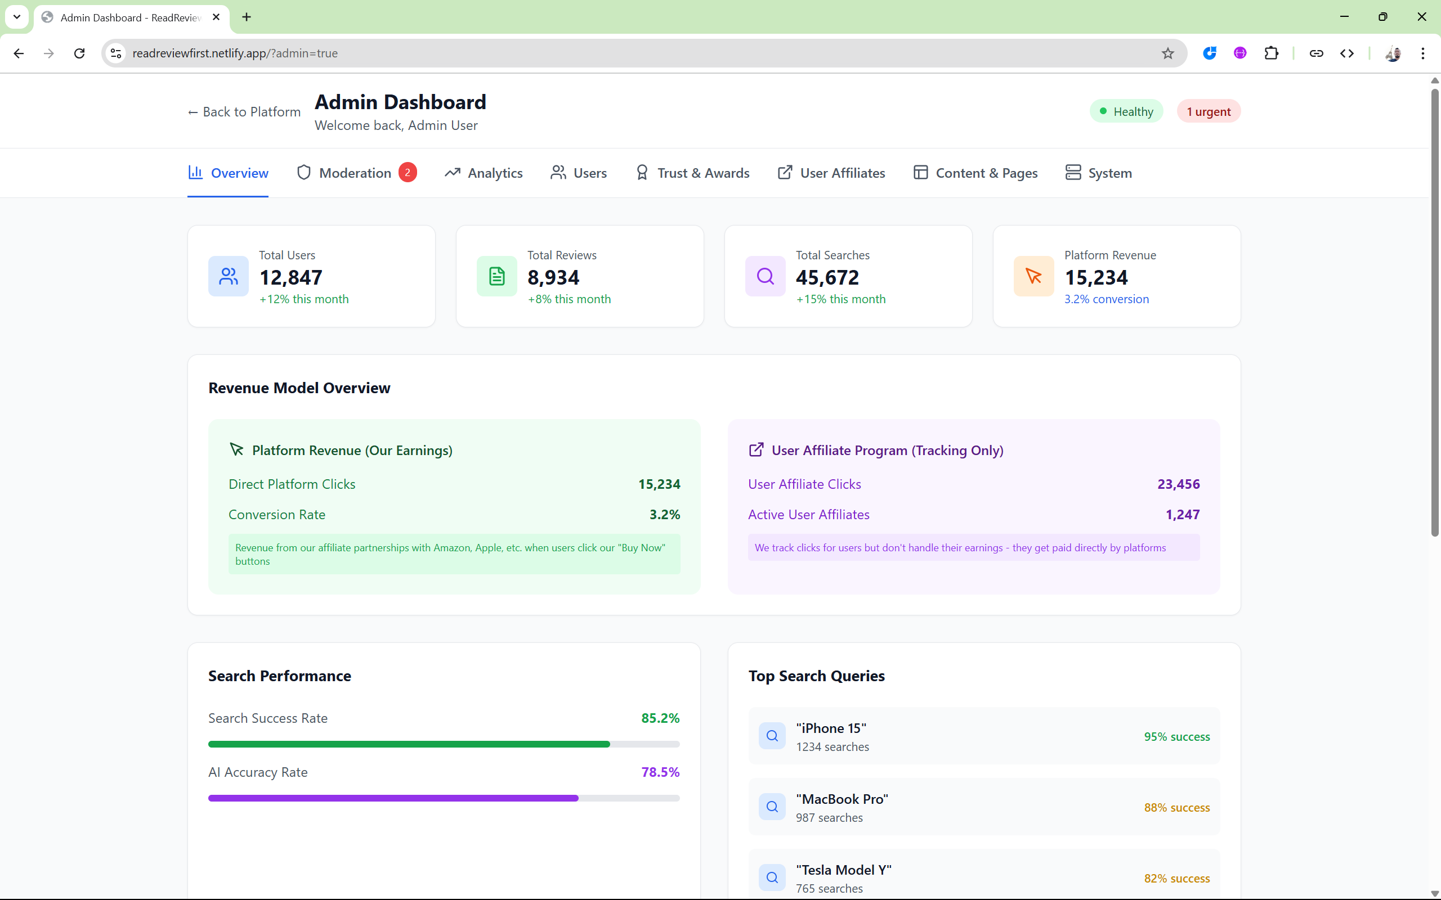
Task: Click the Total Users people icon
Action: [228, 276]
